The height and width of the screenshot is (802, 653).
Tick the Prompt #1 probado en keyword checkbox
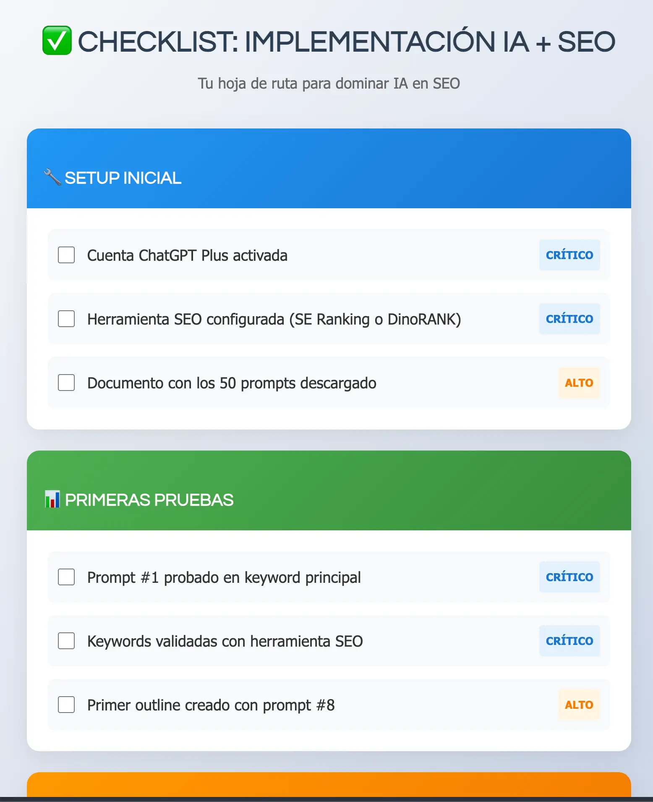pyautogui.click(x=66, y=577)
